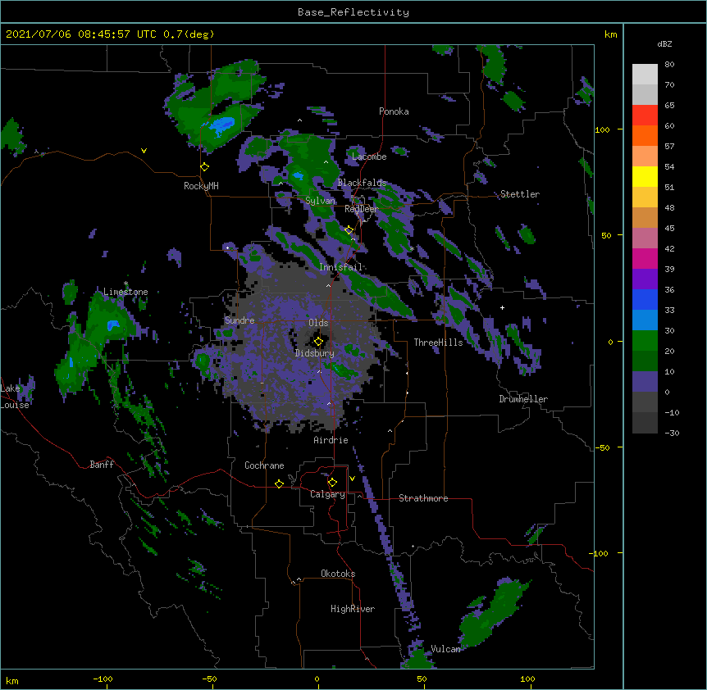Pick the magenta 39–42 dBZ legend swatch
The height and width of the screenshot is (690, 707).
click(645, 258)
